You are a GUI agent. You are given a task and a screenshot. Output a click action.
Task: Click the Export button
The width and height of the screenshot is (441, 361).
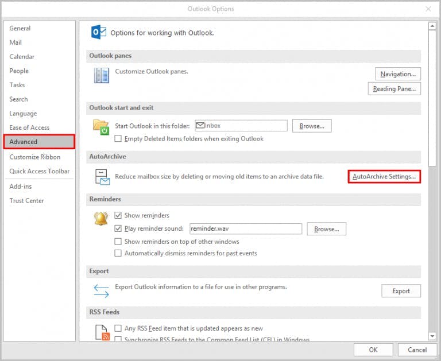click(x=401, y=291)
